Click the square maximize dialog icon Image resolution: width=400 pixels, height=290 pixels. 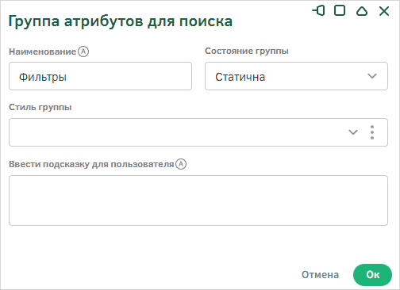340,11
